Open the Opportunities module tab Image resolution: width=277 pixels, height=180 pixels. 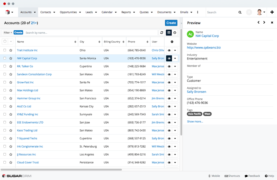click(70, 12)
